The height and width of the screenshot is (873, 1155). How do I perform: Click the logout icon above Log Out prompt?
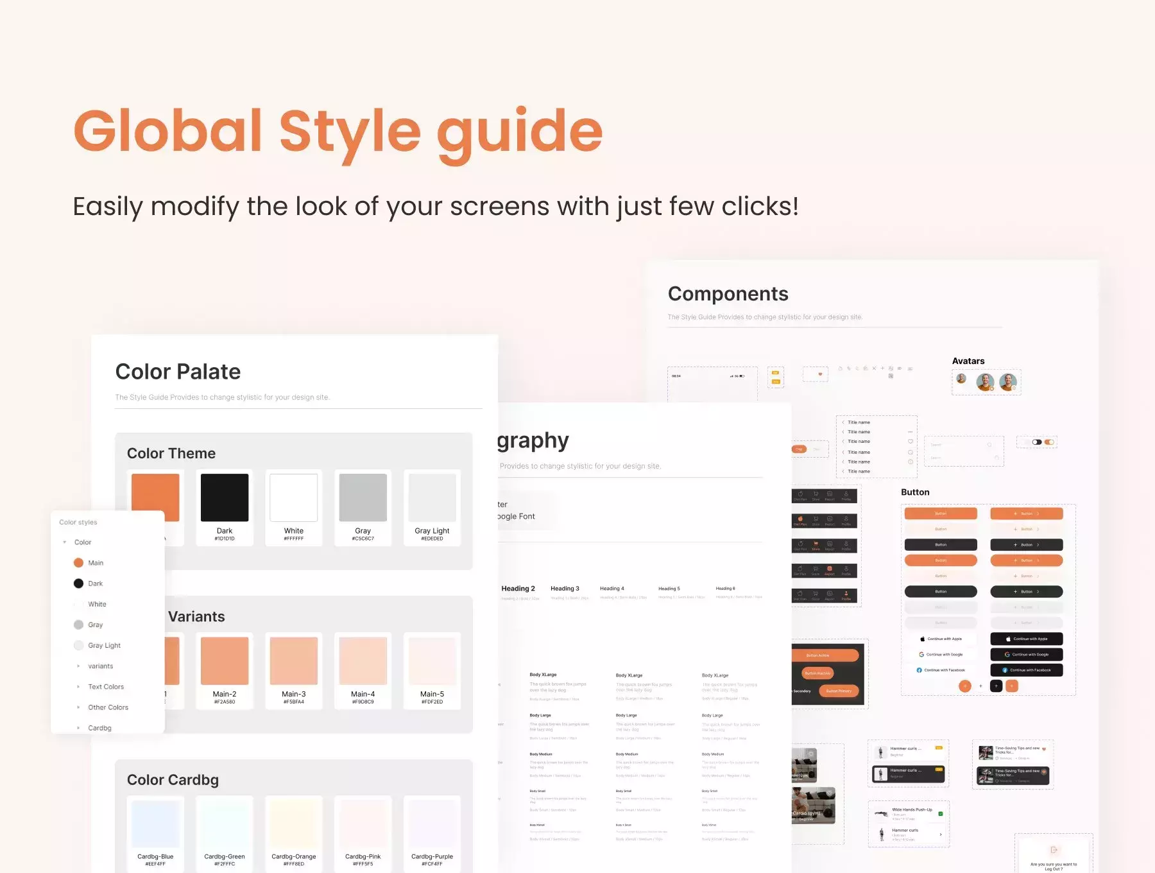pos(1054,850)
